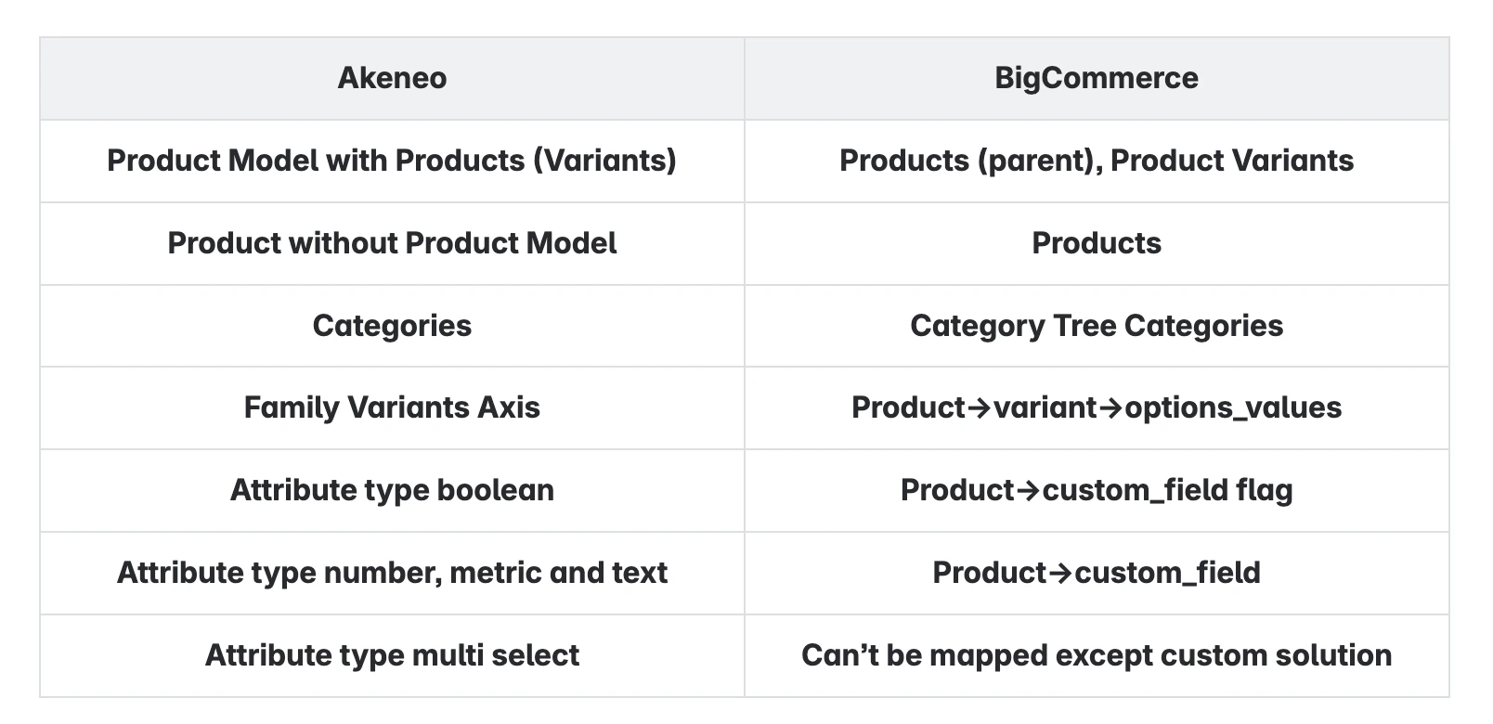This screenshot has width=1493, height=724.
Task: Select the 'Product Model with Products (Variants)' cell
Action: click(392, 161)
